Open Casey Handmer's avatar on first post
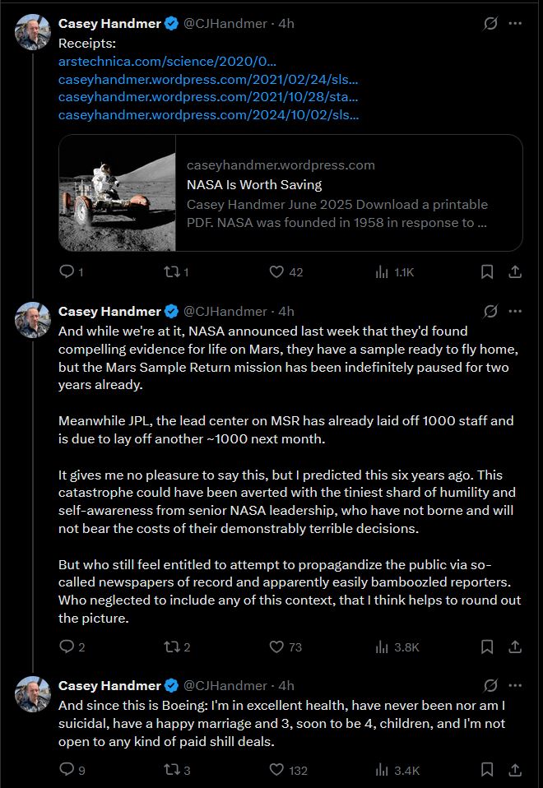The width and height of the screenshot is (543, 788). (x=33, y=32)
